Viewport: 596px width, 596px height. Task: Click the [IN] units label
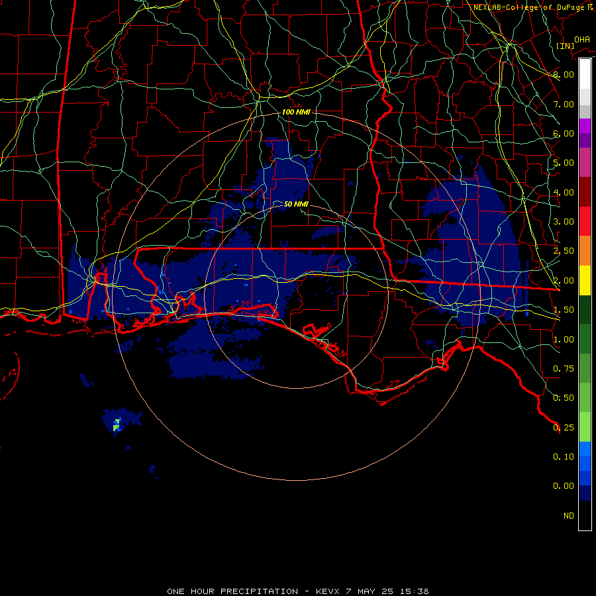[x=565, y=46]
